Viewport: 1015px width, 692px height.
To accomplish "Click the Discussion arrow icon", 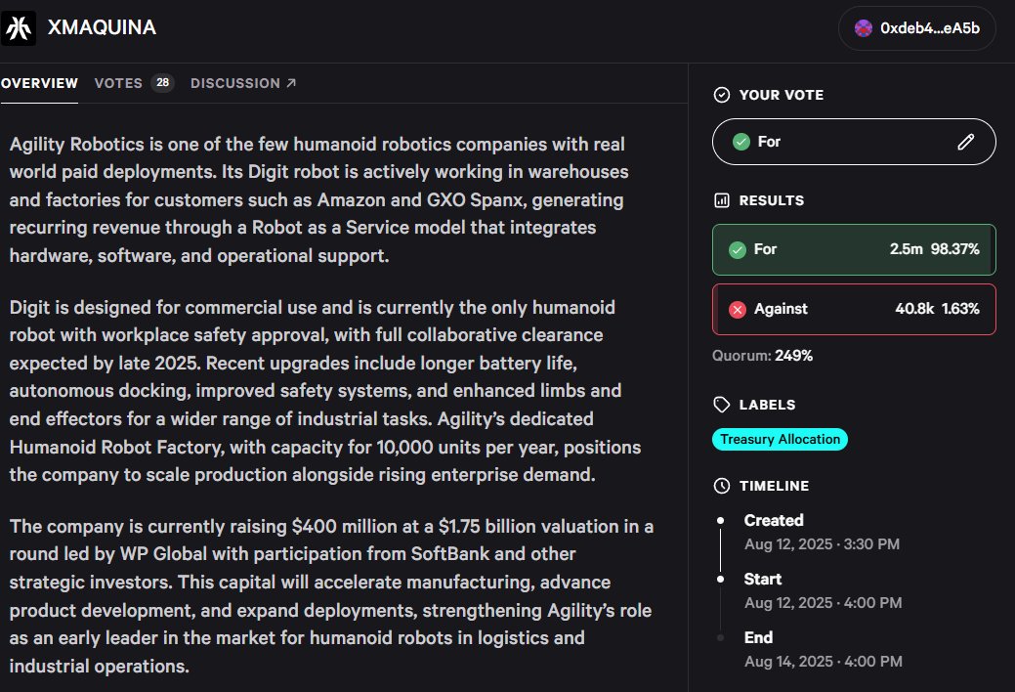I will (x=291, y=83).
